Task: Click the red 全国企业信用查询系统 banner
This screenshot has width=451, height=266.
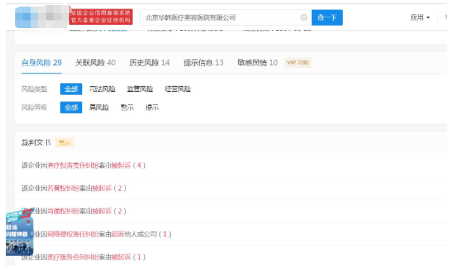Action: tap(101, 17)
